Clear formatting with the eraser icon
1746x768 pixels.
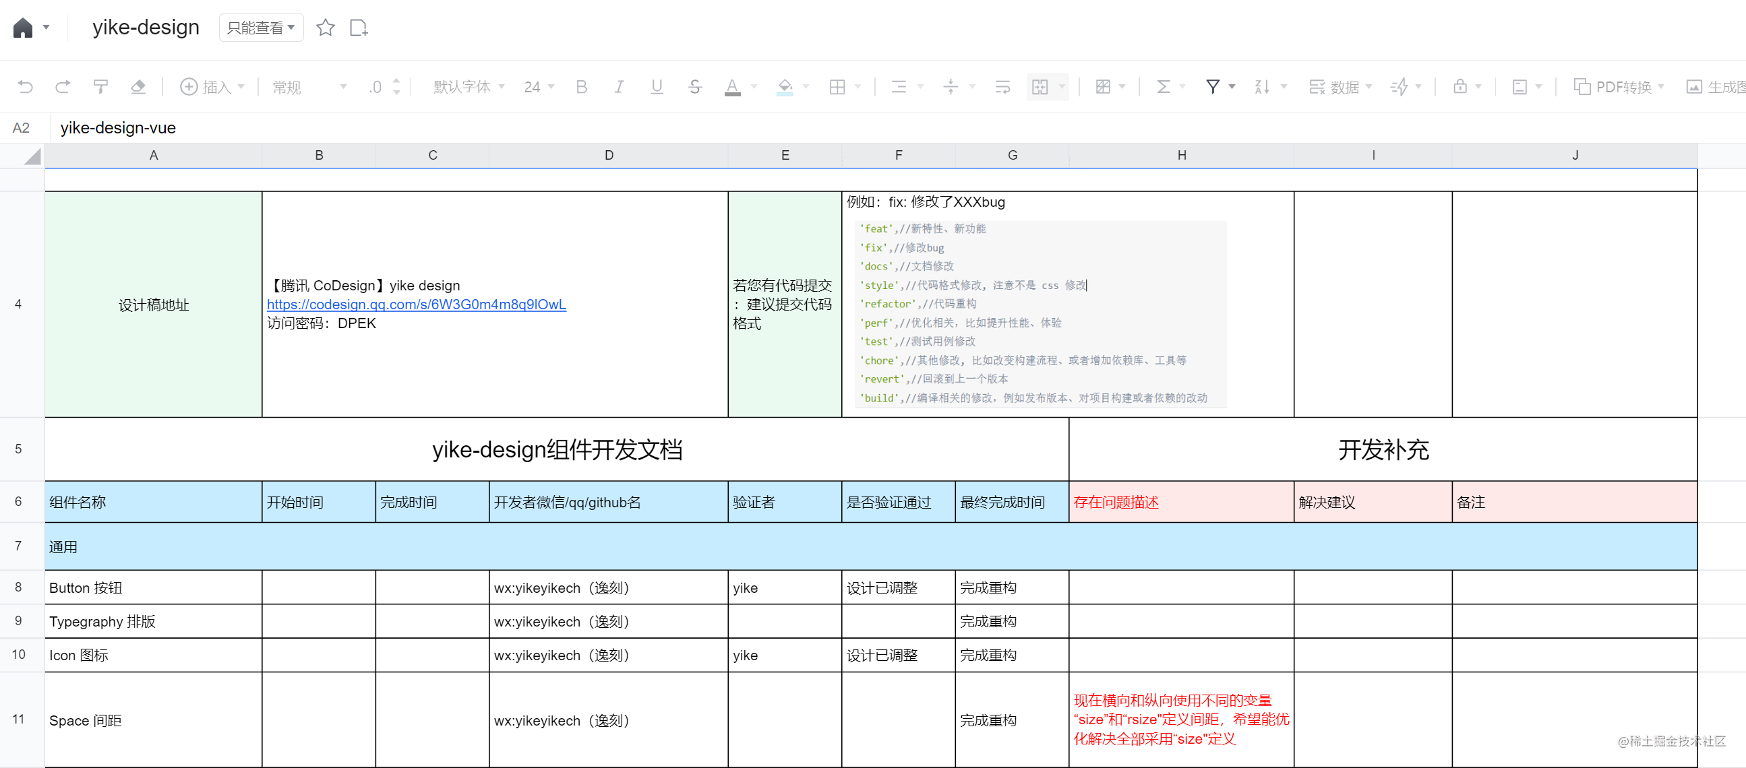pos(138,87)
